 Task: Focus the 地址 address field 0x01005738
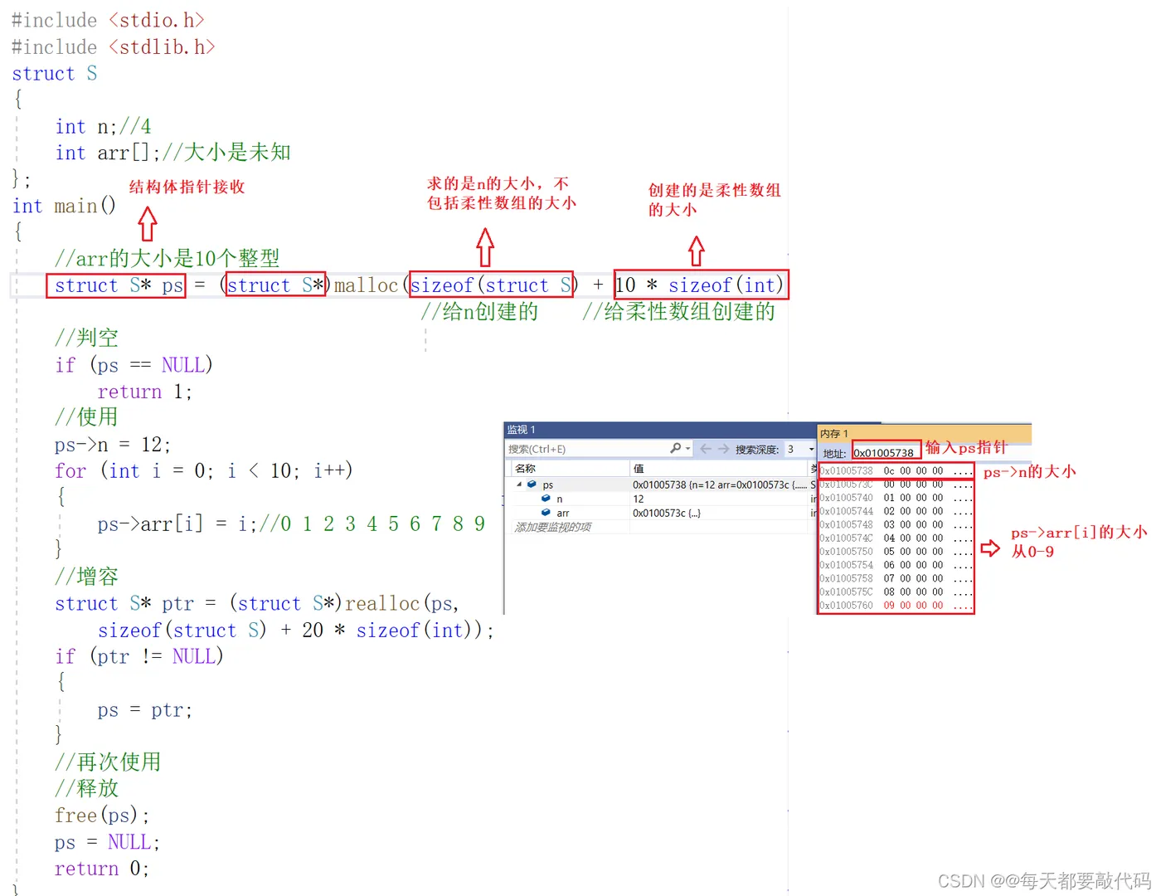[887, 452]
